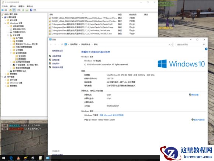
Task: Expand the 基于策略的 QoS node
Action: point(8,71)
